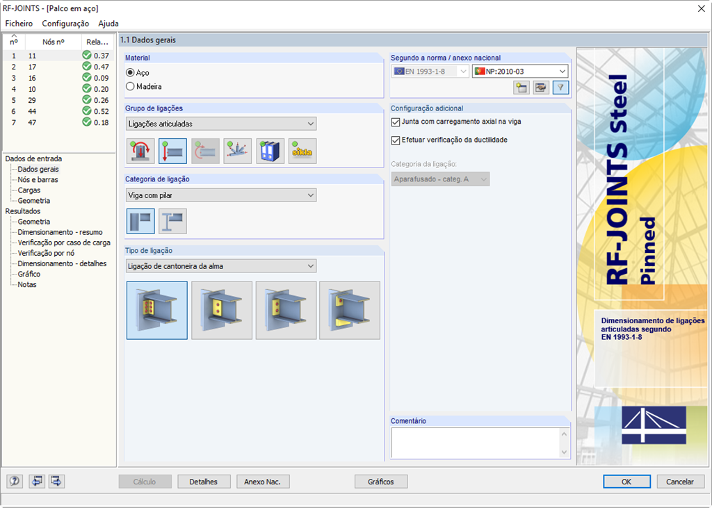Click the green check for row 0.09

[x=87, y=78]
